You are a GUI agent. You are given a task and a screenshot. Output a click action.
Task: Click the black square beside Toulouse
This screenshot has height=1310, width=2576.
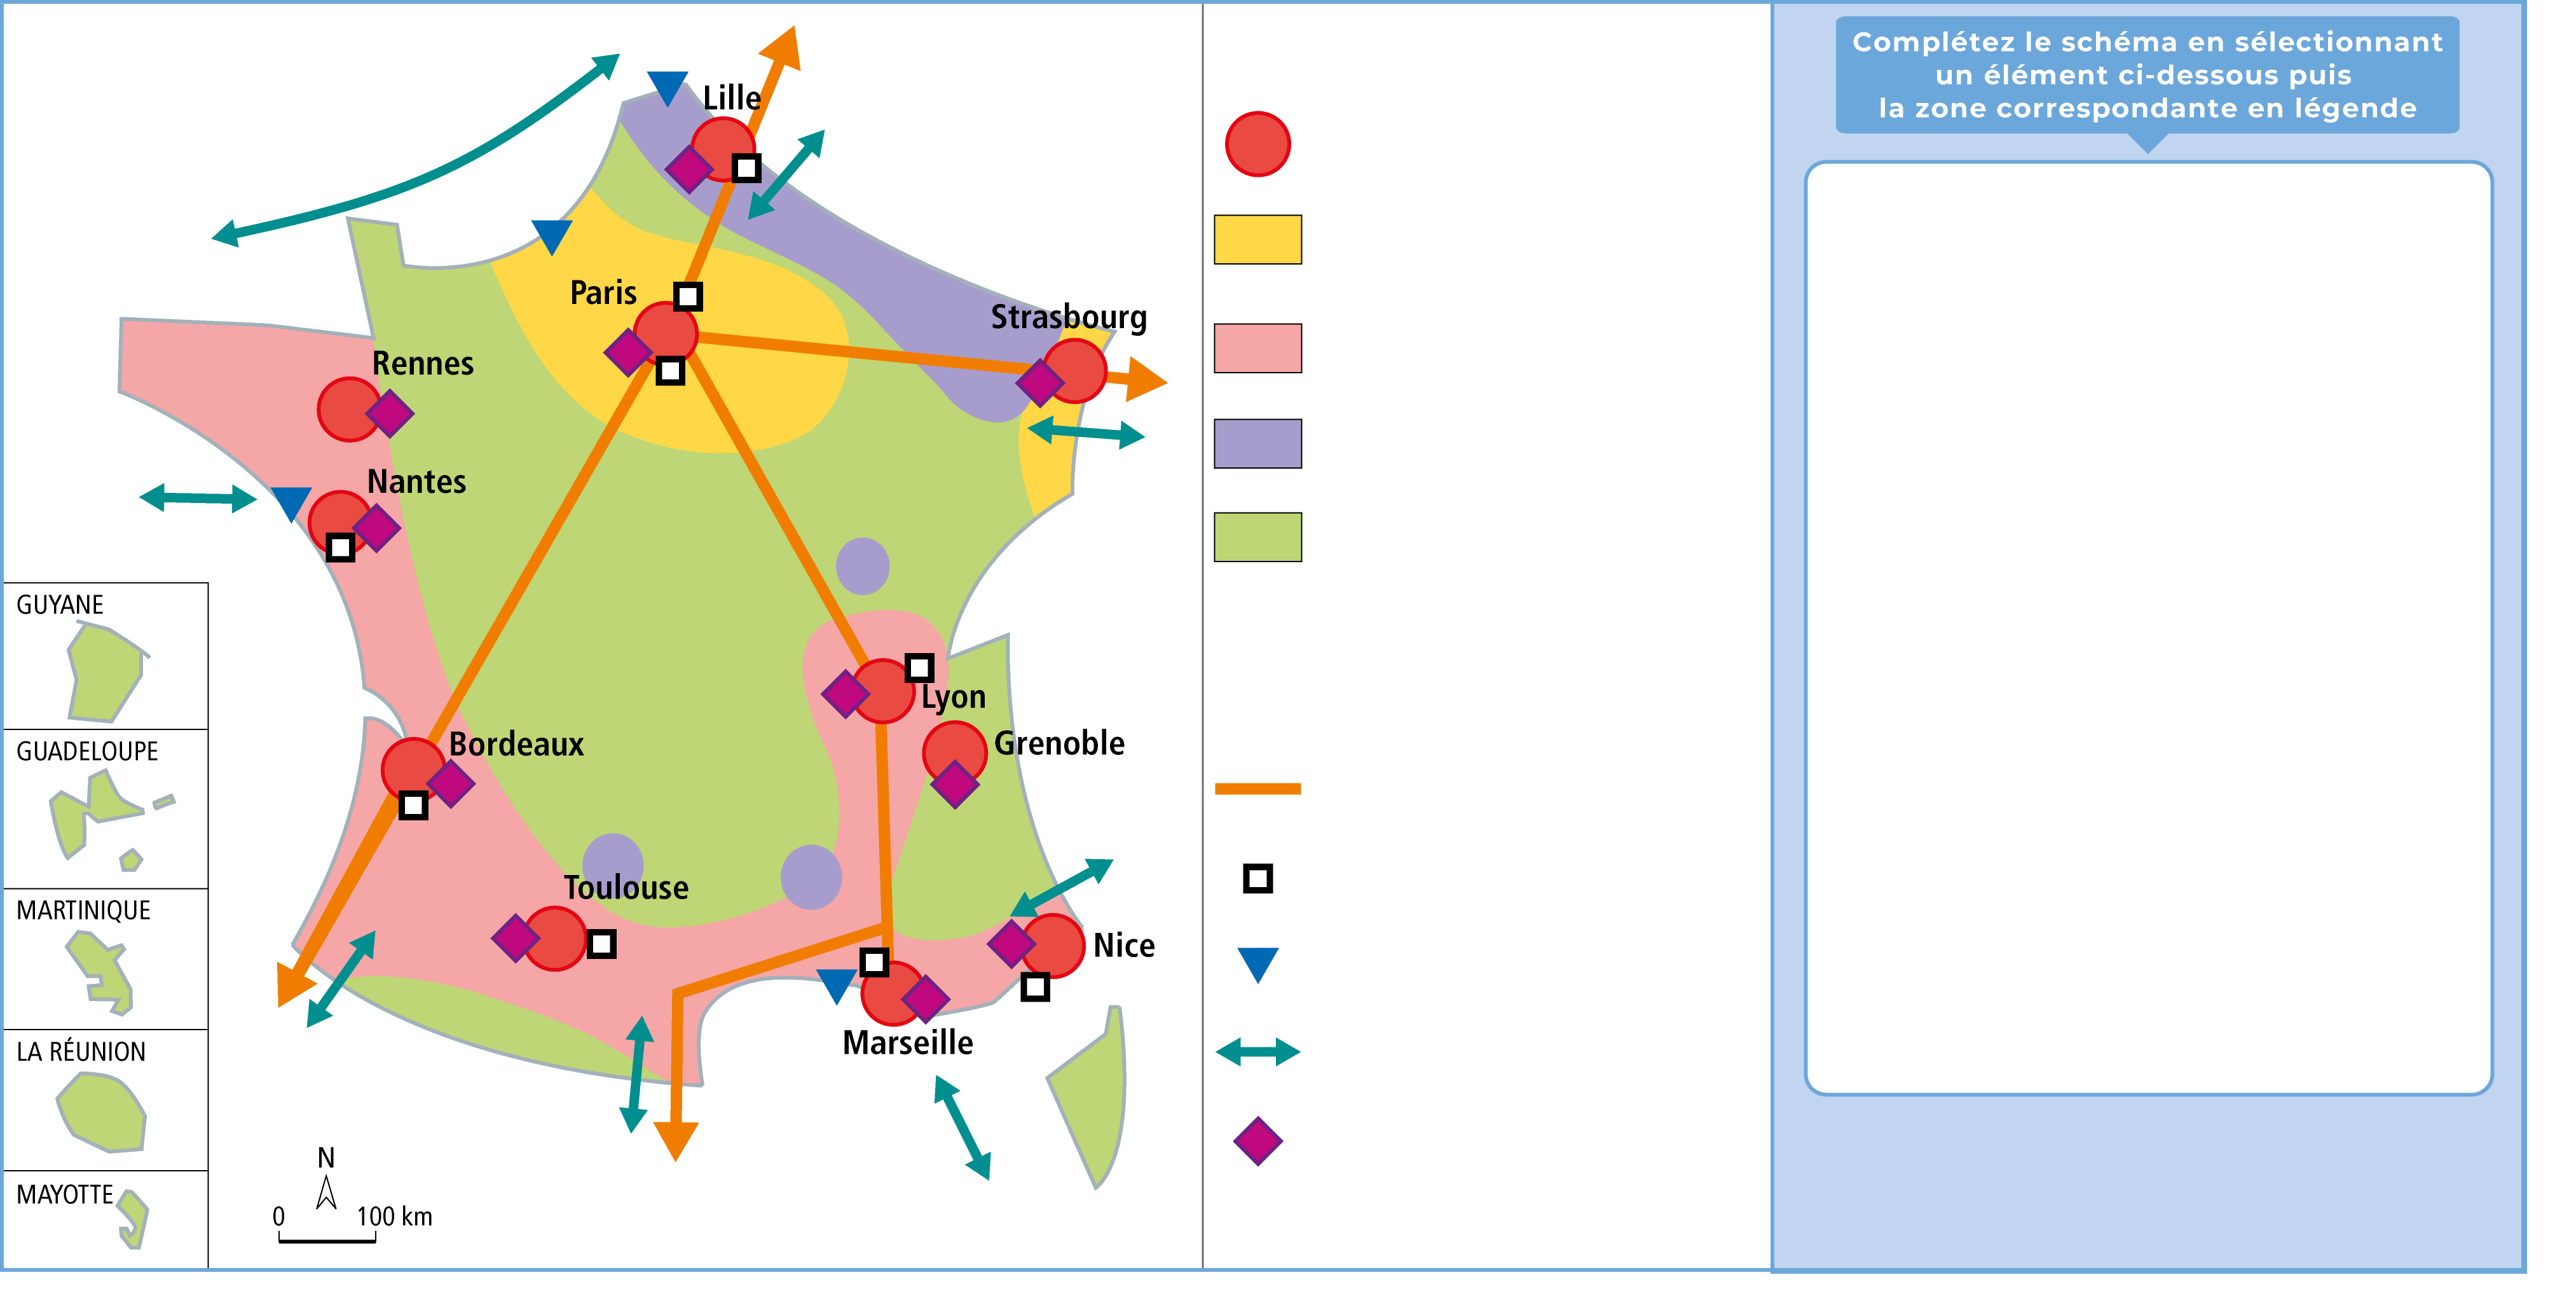(x=601, y=944)
